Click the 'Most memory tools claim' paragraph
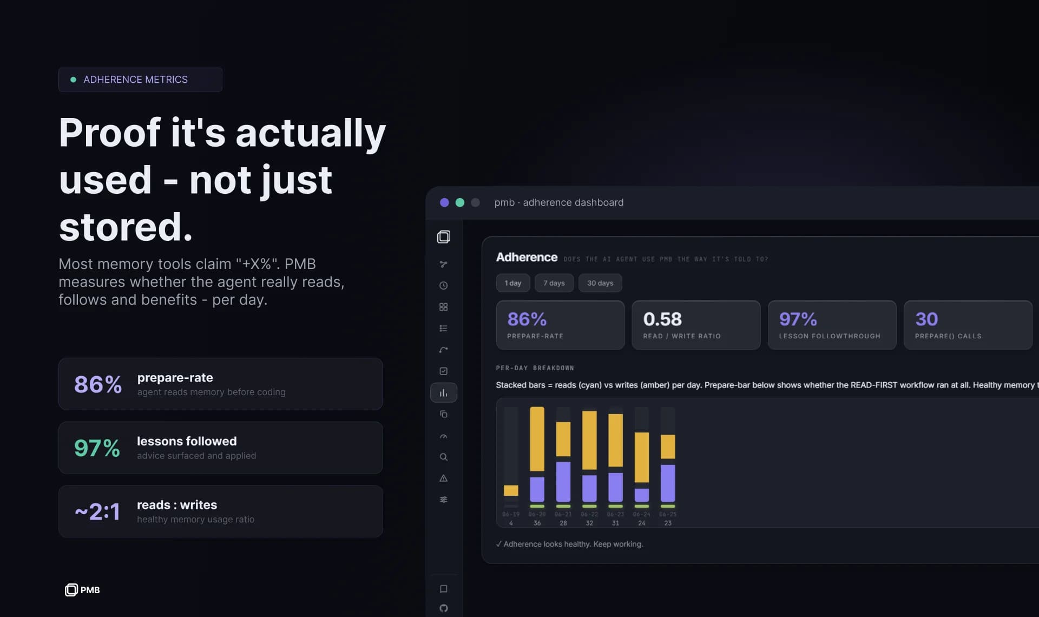The width and height of the screenshot is (1039, 617). click(x=201, y=281)
